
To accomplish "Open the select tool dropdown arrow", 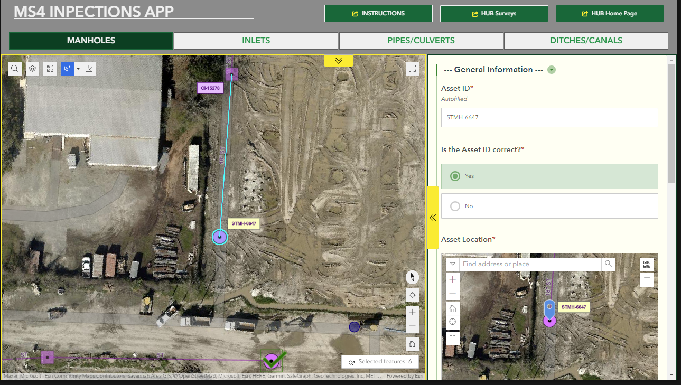I will pyautogui.click(x=78, y=68).
